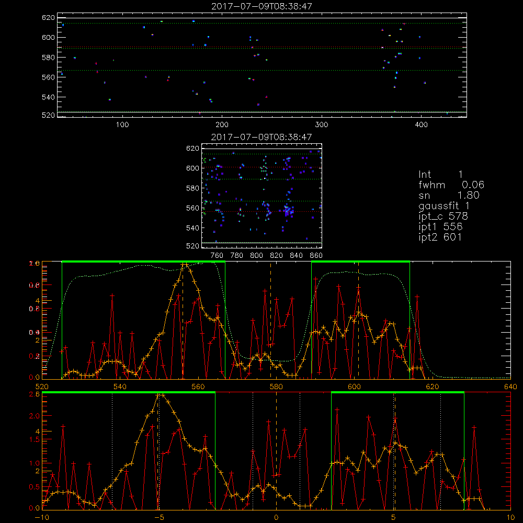Click y-axis label 540 on top plot

[48, 97]
